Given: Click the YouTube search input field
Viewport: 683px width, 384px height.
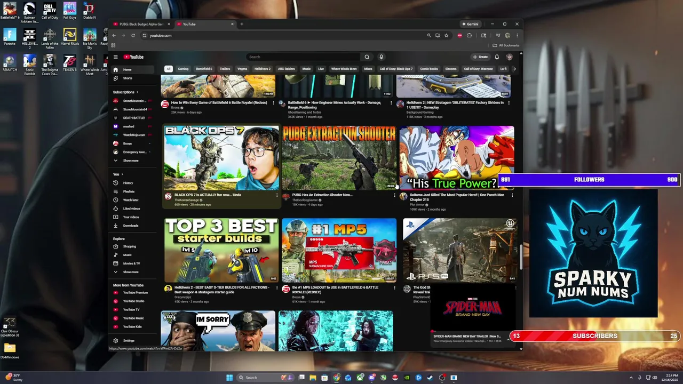Looking at the screenshot, I should coord(303,57).
